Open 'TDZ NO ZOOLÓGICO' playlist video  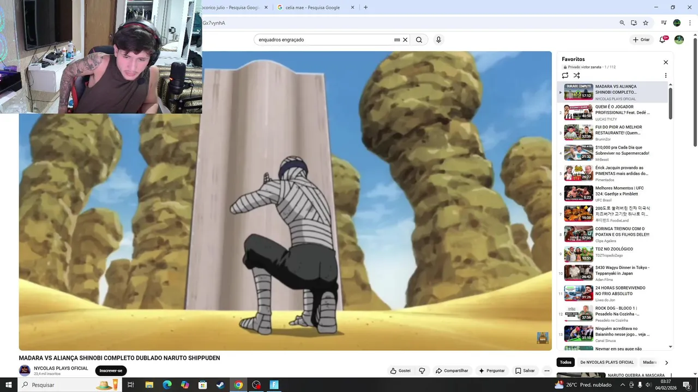pyautogui.click(x=612, y=254)
